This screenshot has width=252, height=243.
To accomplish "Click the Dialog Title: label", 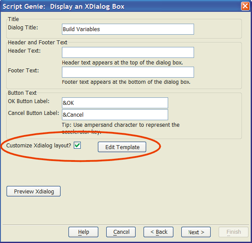I will coord(23,28).
